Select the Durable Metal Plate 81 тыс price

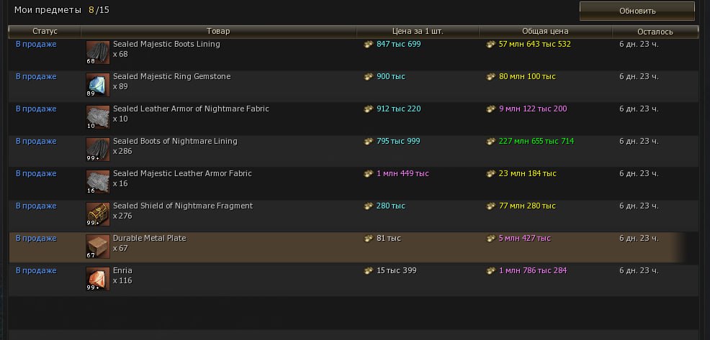[388, 239]
